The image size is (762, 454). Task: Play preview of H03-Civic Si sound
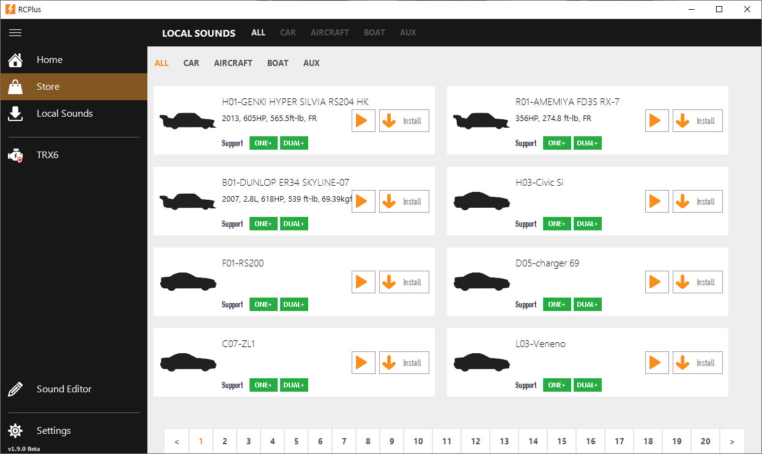657,202
